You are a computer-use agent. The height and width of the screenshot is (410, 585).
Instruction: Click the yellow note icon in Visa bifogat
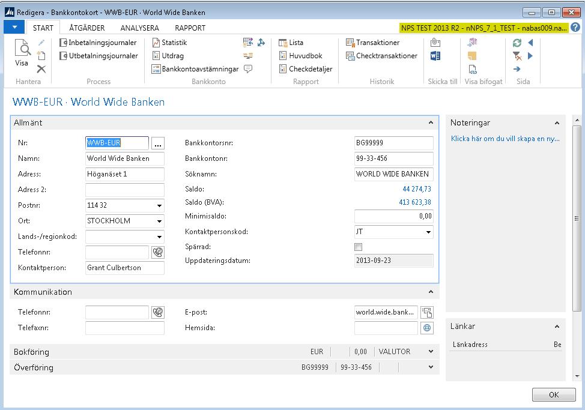472,56
